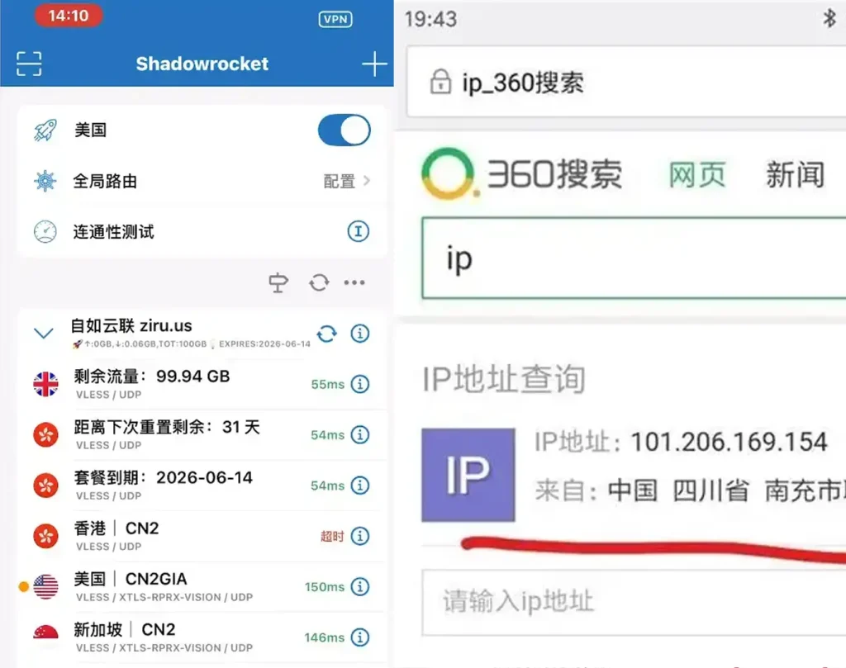The height and width of the screenshot is (668, 846).
Task: Open info for 香港 CN2 server
Action: (x=360, y=536)
